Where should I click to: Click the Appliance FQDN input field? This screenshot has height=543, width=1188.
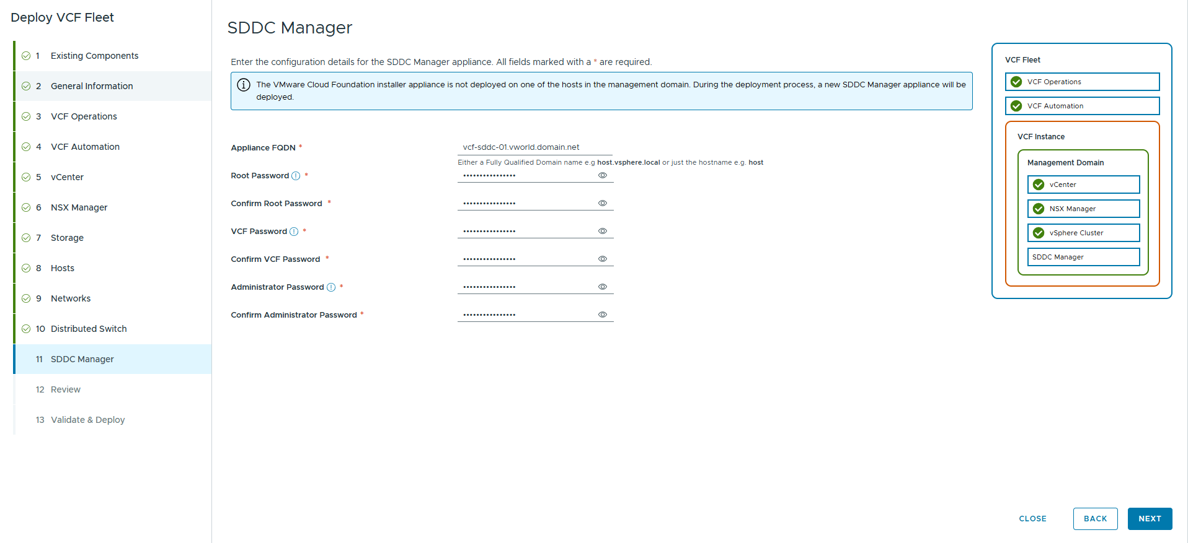point(534,147)
